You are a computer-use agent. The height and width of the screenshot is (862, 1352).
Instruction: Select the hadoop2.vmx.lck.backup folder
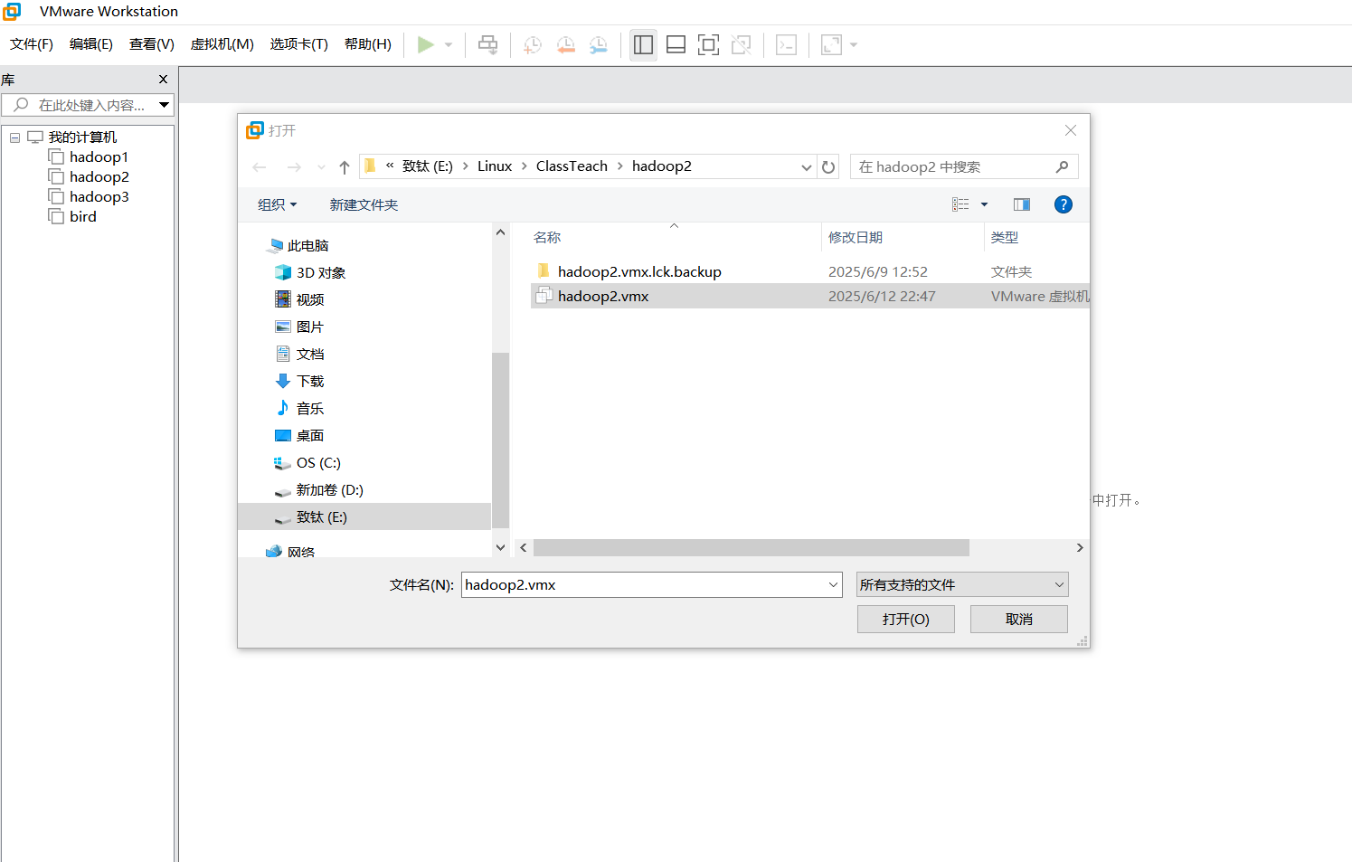(639, 271)
